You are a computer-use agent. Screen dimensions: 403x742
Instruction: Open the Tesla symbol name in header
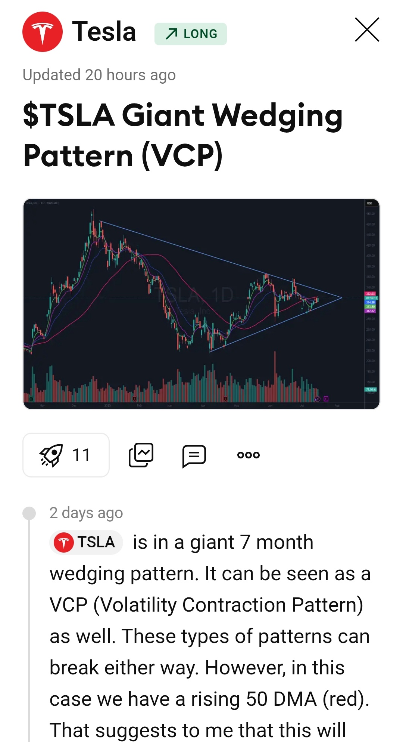point(104,32)
